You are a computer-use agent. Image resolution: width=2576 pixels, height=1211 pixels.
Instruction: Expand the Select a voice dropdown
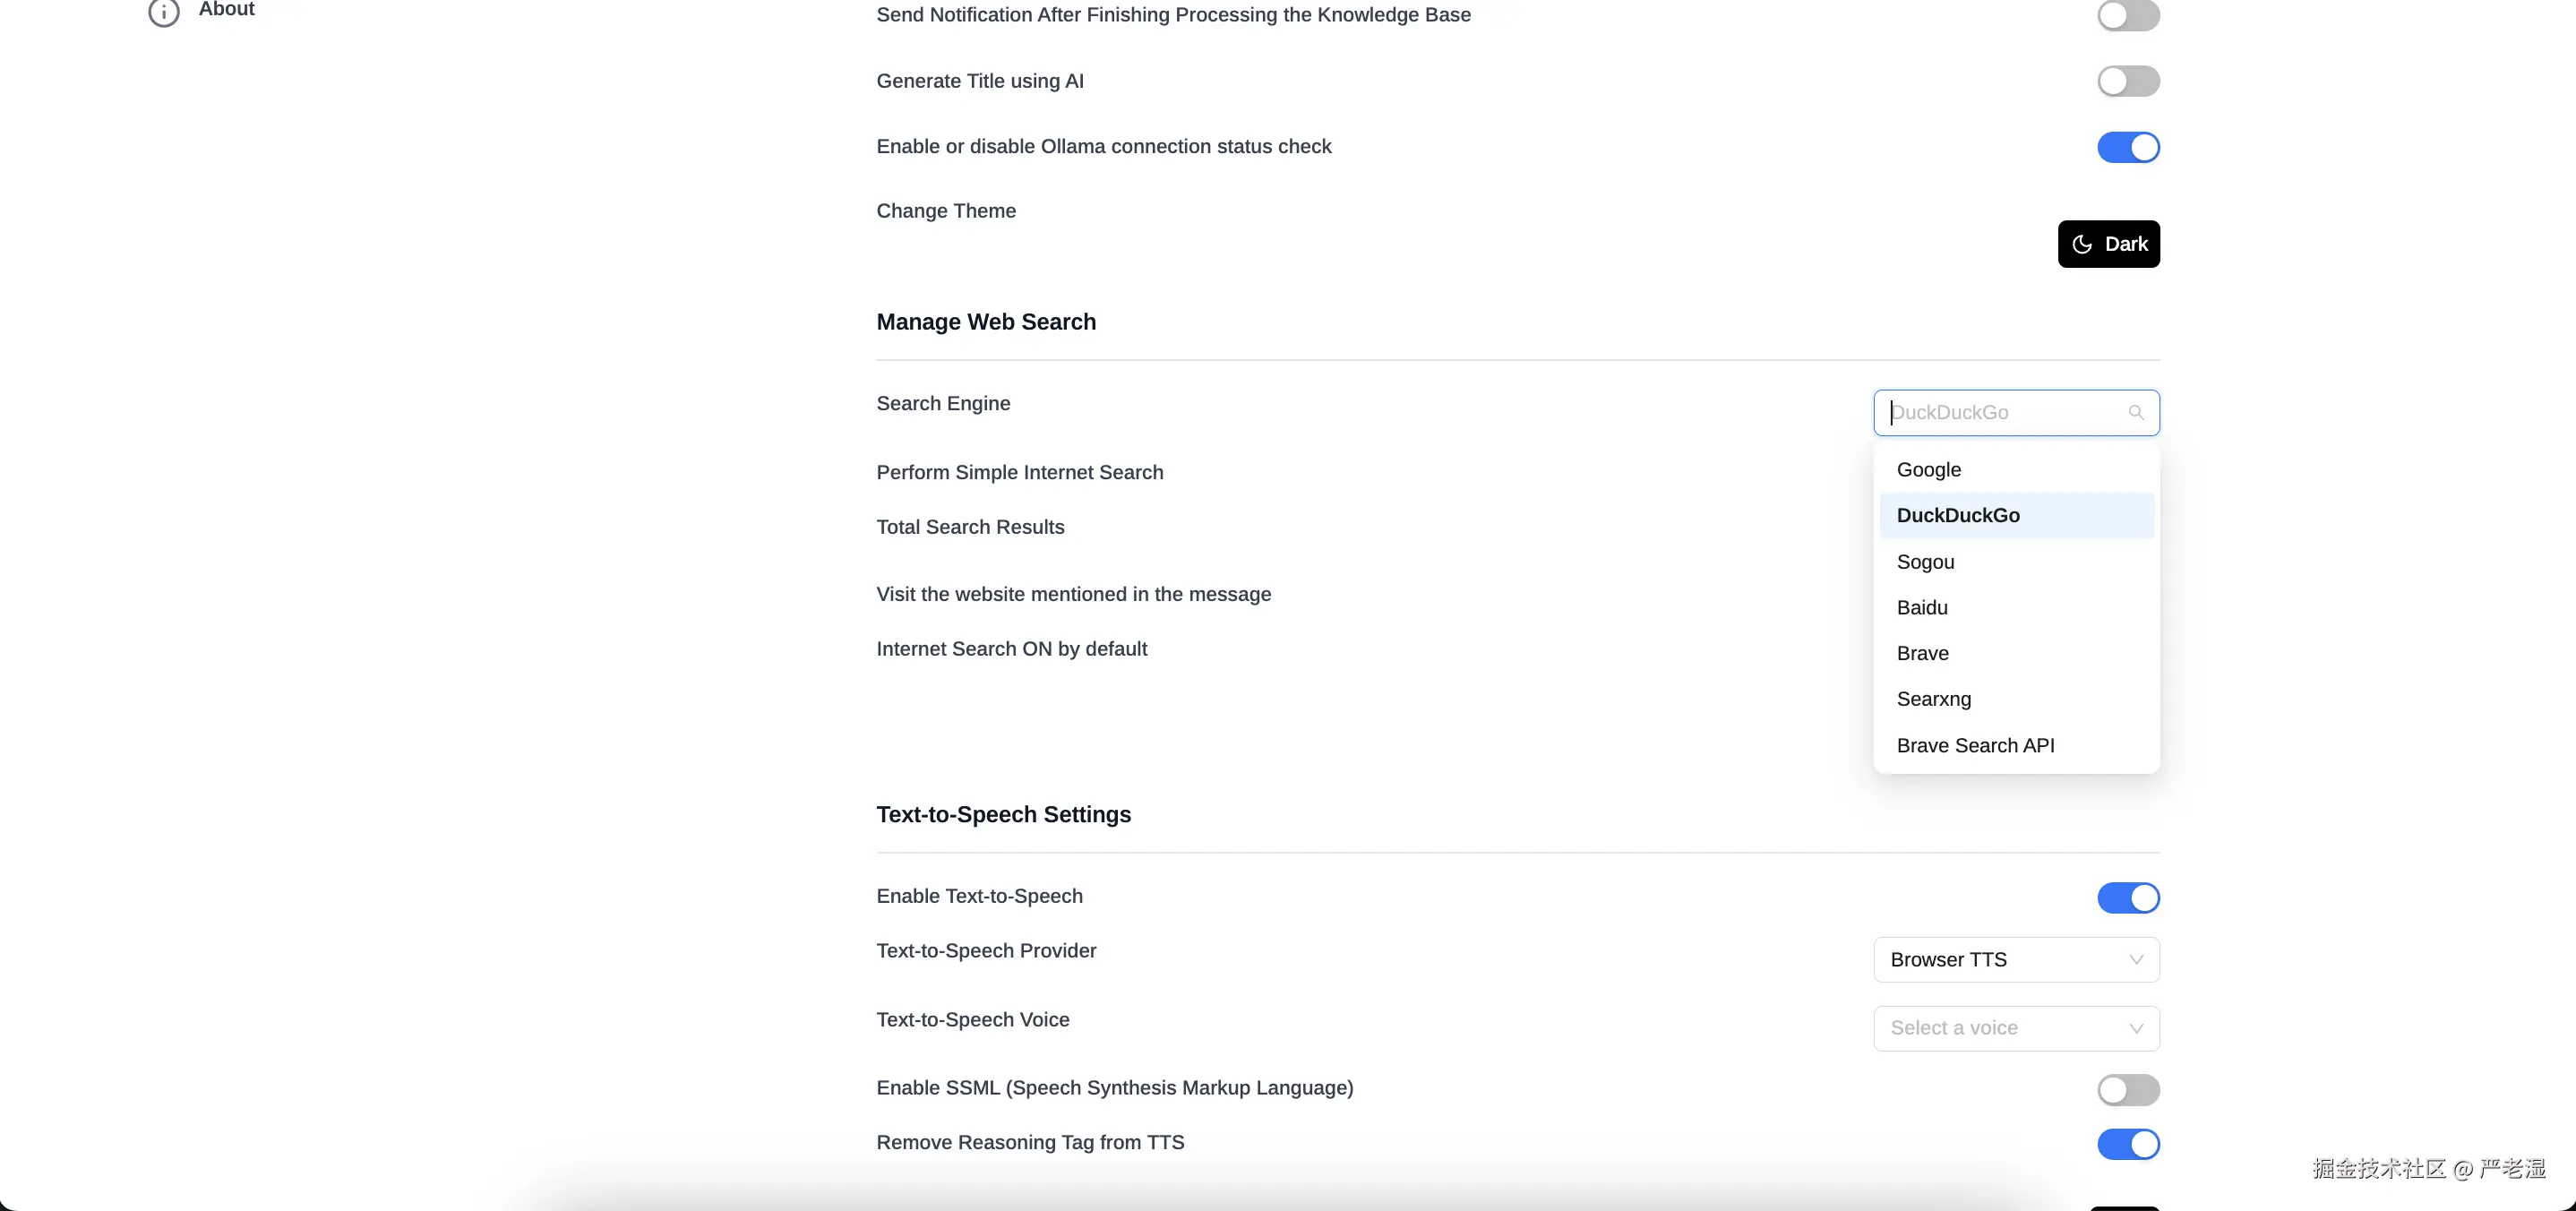pos(2016,1028)
